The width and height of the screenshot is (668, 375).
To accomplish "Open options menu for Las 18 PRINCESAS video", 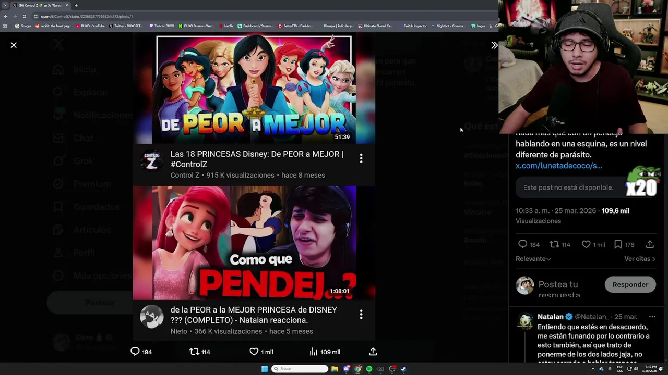I will 361,158.
